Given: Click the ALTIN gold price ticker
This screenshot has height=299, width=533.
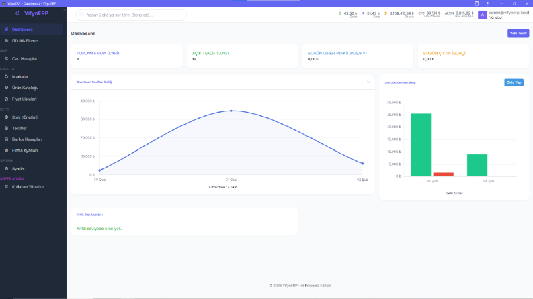Looking at the screenshot, I should pos(459,15).
